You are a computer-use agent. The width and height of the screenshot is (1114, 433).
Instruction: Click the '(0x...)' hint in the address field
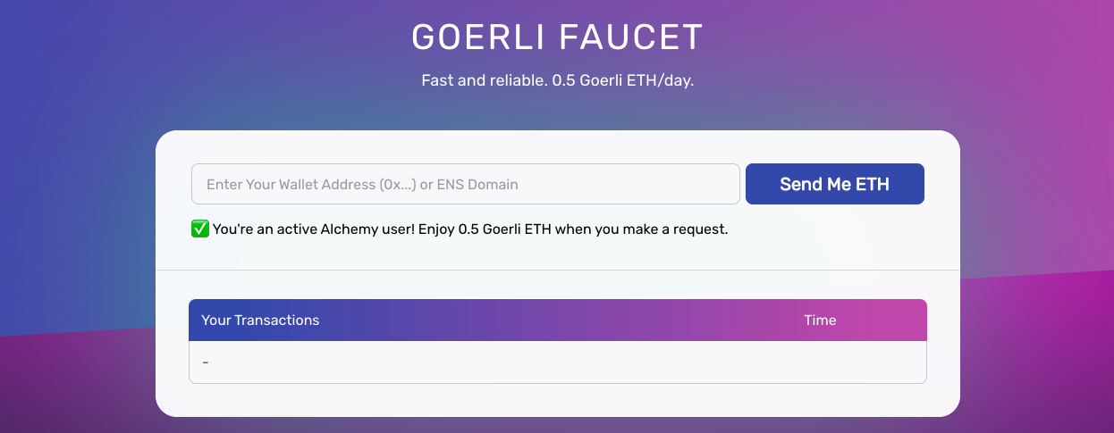[x=398, y=185]
